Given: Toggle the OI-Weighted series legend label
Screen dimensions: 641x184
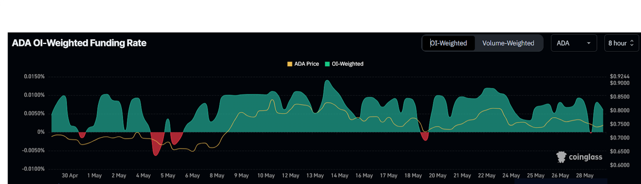Looking at the screenshot, I should pos(347,64).
